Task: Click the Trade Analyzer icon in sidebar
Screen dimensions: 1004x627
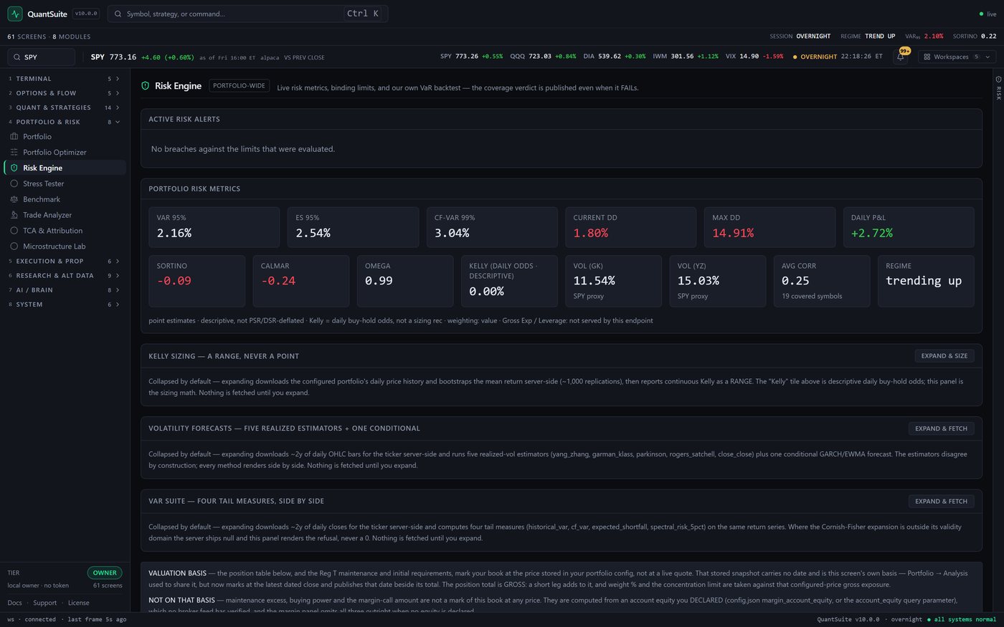Action: [x=14, y=215]
